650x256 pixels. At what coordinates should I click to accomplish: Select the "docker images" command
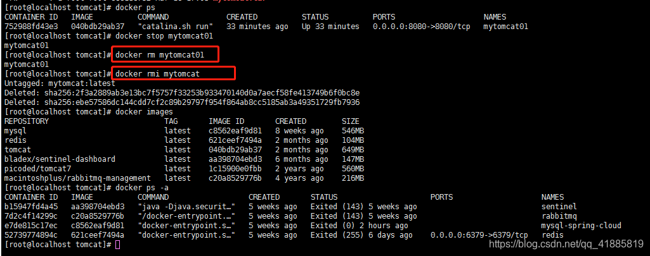[144, 112]
